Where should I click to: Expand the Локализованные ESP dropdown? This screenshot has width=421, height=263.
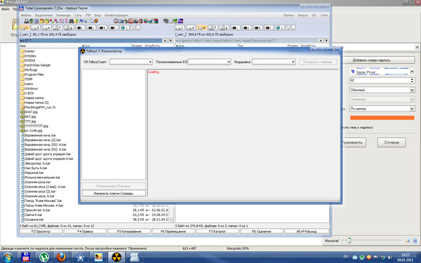pos(209,62)
